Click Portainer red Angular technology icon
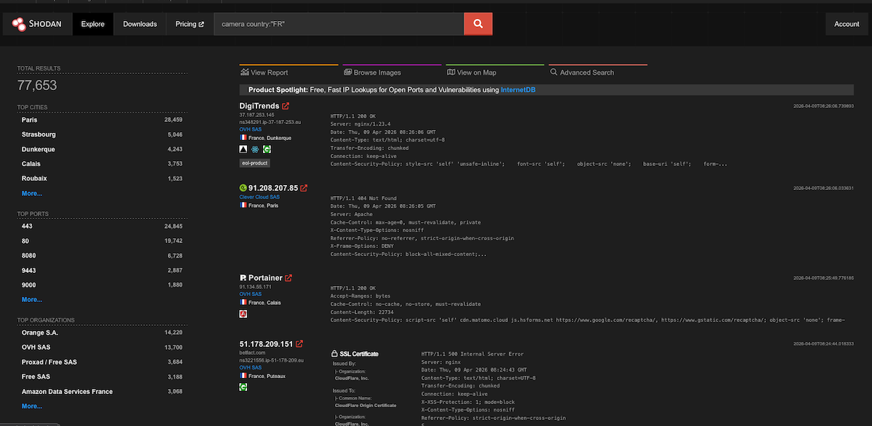The width and height of the screenshot is (872, 426). click(x=243, y=314)
